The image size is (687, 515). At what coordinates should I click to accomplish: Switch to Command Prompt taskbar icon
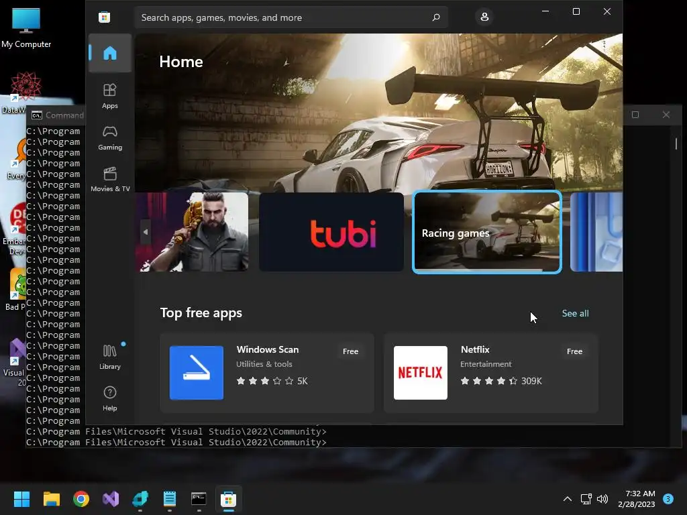pyautogui.click(x=199, y=499)
